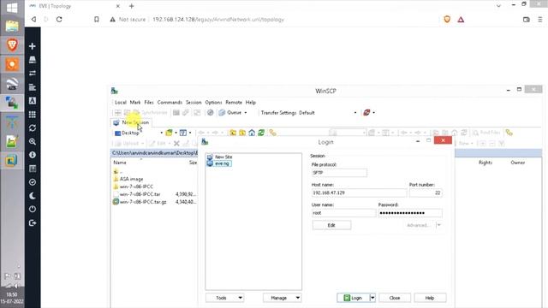Click Queue toolbar button
This screenshot has height=308, width=548.
230,112
